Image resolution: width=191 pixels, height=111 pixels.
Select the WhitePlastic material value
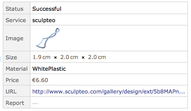pyautogui.click(x=49, y=69)
